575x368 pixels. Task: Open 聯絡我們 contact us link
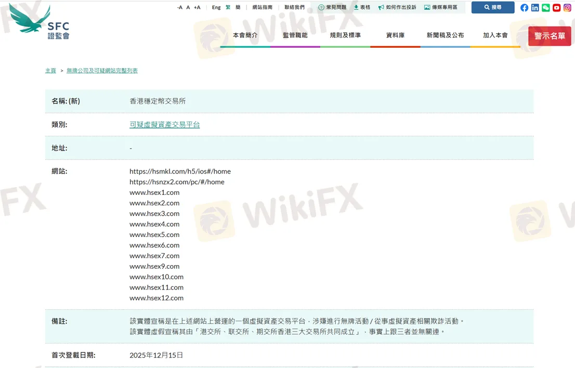(294, 7)
